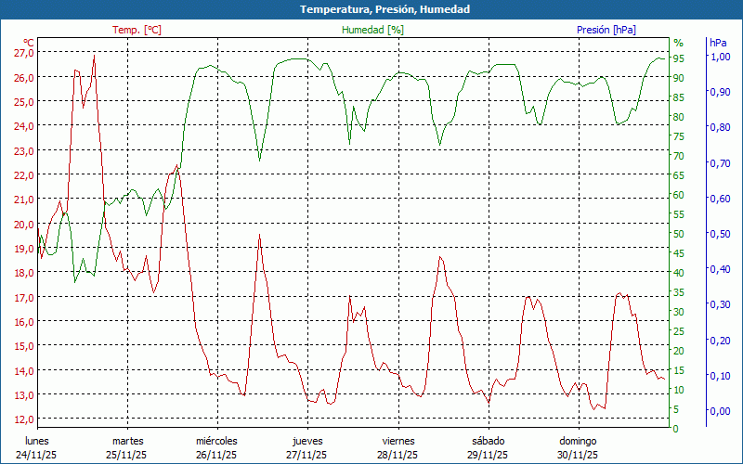Choose the viernes 28/11/25 date label
Image resolution: width=743 pixels, height=464 pixels.
398,447
